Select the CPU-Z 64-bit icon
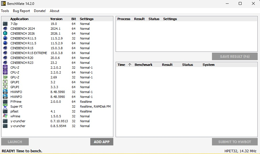The width and height of the screenshot is (260, 154). pos(5,72)
